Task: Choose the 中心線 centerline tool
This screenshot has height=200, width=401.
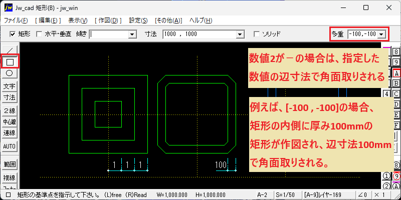Action: click(x=10, y=122)
